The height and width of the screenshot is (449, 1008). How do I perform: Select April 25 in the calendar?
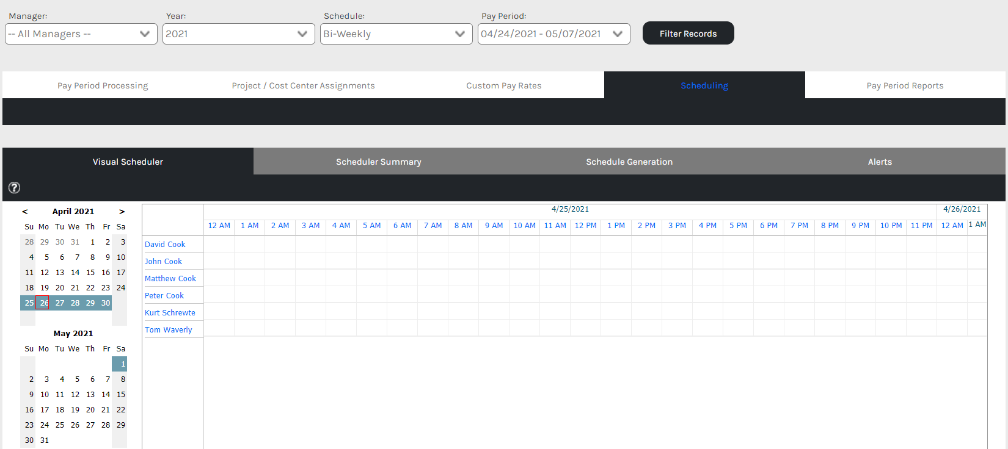[x=29, y=303]
